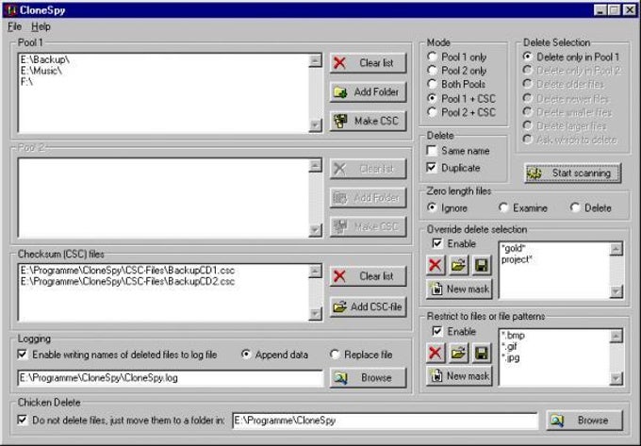Select Replace file logging option

[x=361, y=355]
